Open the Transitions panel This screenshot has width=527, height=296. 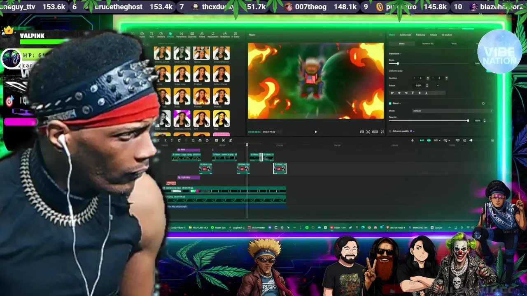click(181, 34)
